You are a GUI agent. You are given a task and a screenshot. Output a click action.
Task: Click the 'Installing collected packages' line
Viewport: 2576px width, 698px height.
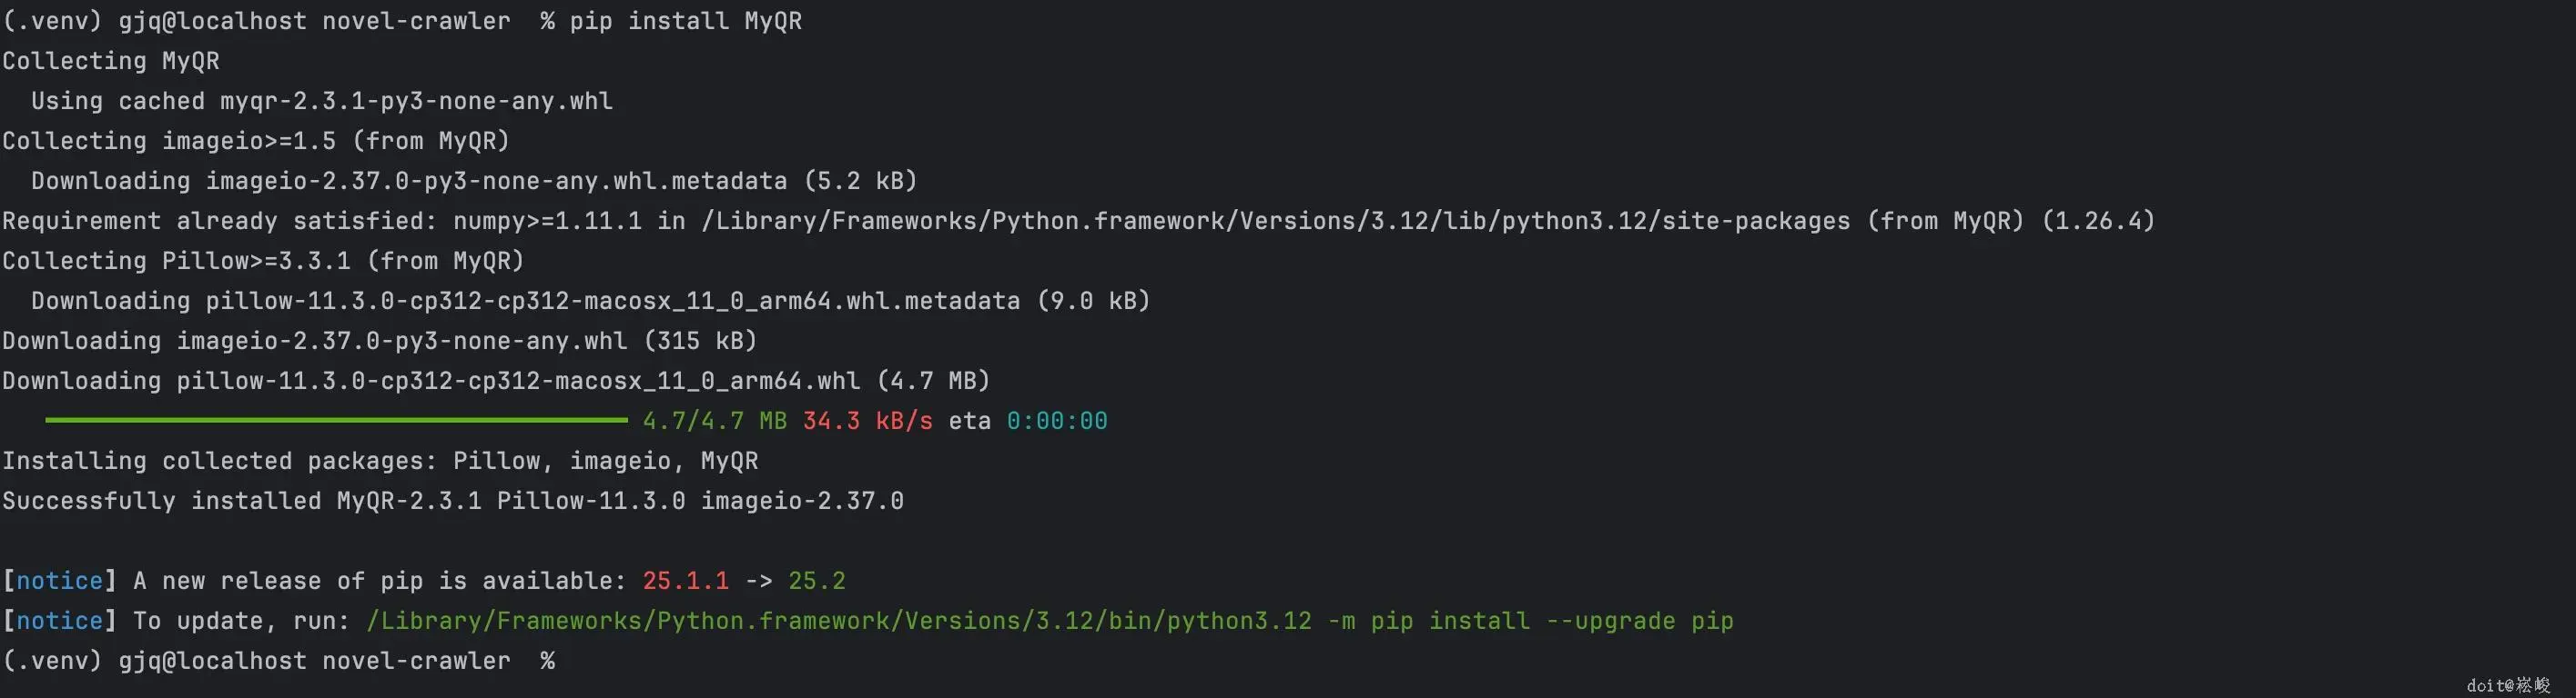tap(380, 462)
